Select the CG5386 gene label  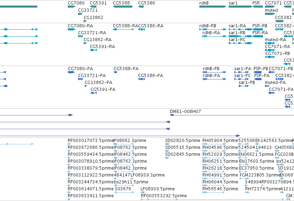[146, 3]
